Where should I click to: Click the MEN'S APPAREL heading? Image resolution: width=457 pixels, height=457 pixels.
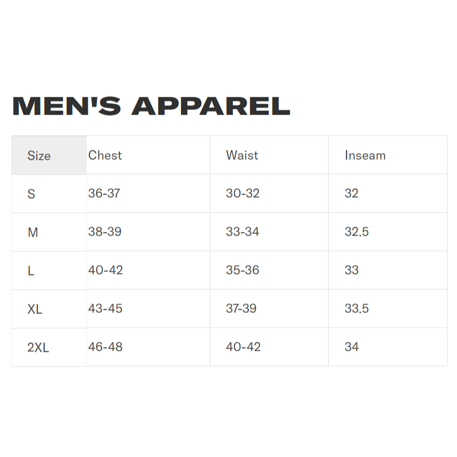click(x=151, y=106)
